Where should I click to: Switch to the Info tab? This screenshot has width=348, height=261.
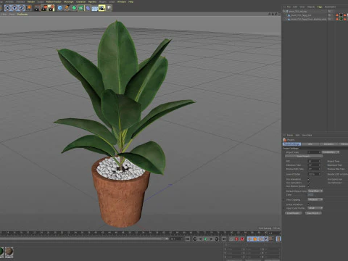(310, 144)
